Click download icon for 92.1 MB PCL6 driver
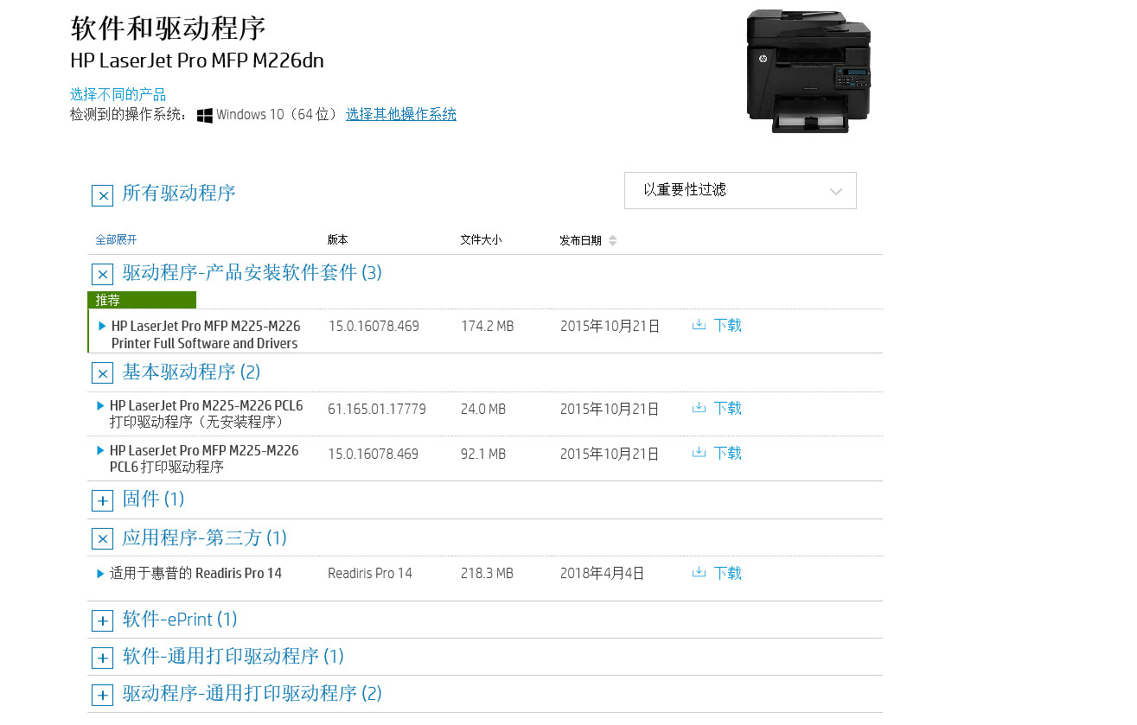 [x=699, y=453]
